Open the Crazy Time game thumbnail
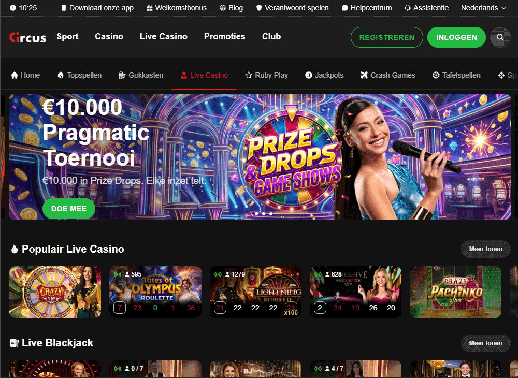Image resolution: width=518 pixels, height=378 pixels. click(x=55, y=292)
